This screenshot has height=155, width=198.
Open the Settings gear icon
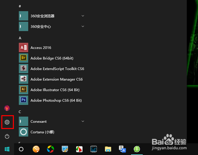[x=7, y=122]
